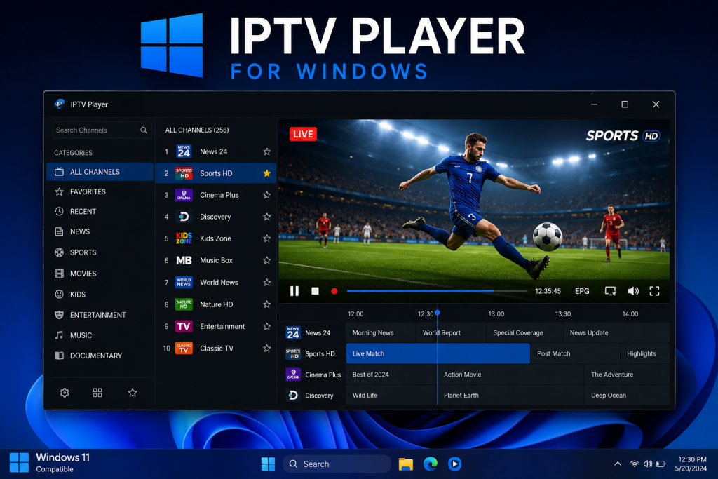Pause the live stream playback
The height and width of the screenshot is (479, 718).
(294, 291)
